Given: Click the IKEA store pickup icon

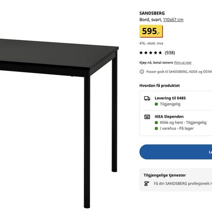Looking at the screenshot, I should point(147,117).
